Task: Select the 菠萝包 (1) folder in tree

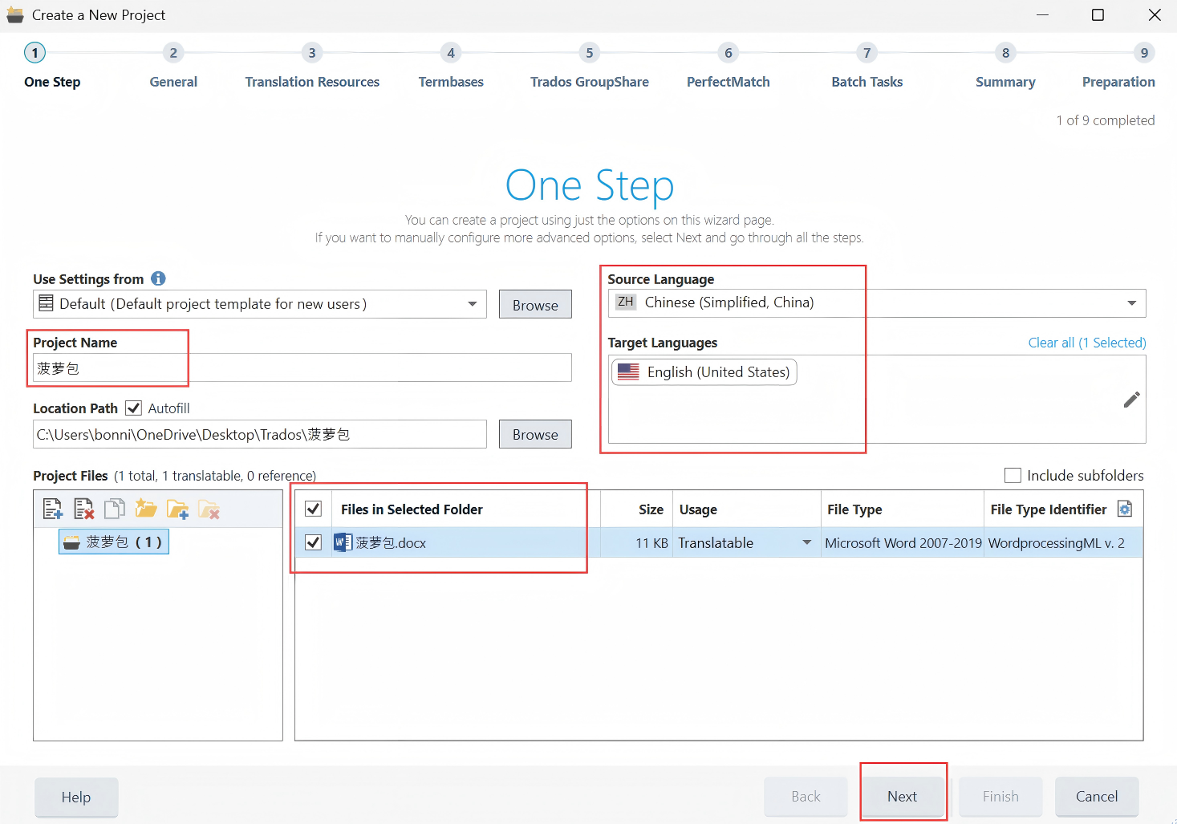Action: (x=114, y=542)
